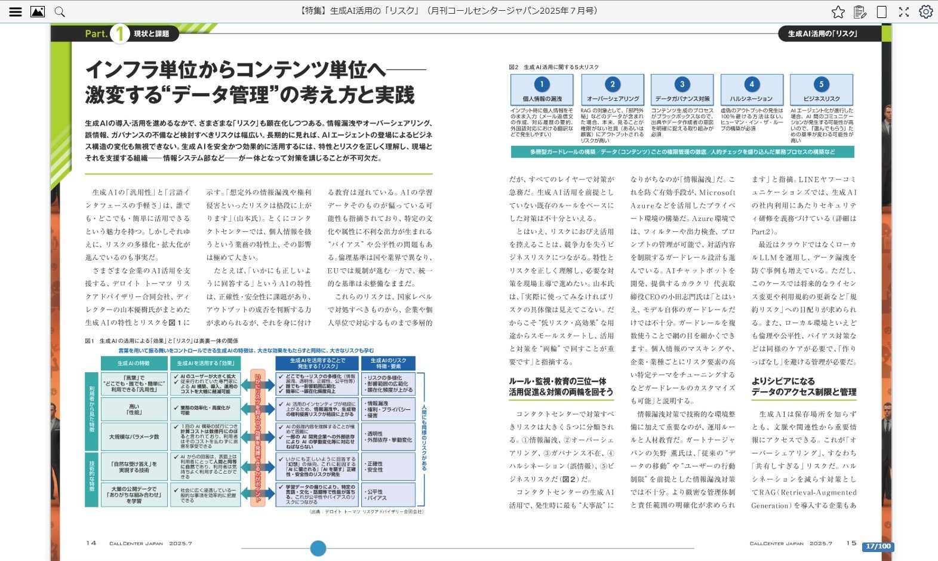Click risk box 1 個人情報の漏洩
The image size is (938, 561).
[542, 90]
